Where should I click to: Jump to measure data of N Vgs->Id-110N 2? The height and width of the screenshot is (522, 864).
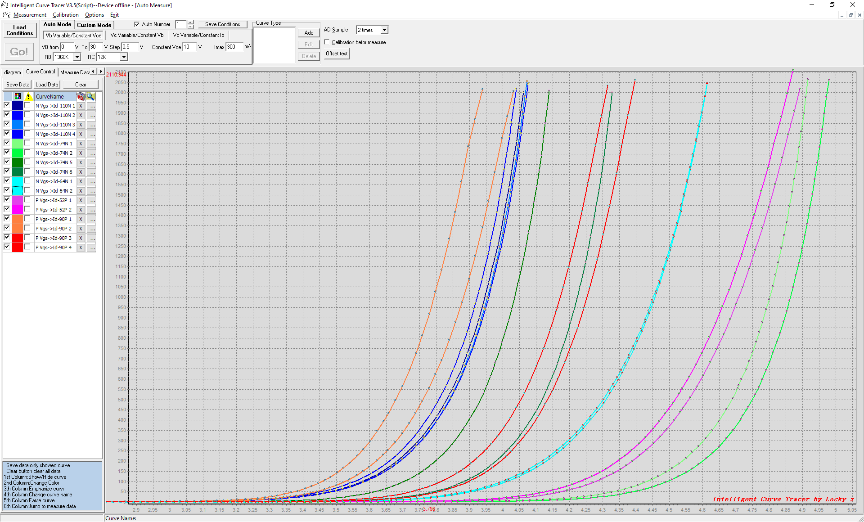pos(91,116)
